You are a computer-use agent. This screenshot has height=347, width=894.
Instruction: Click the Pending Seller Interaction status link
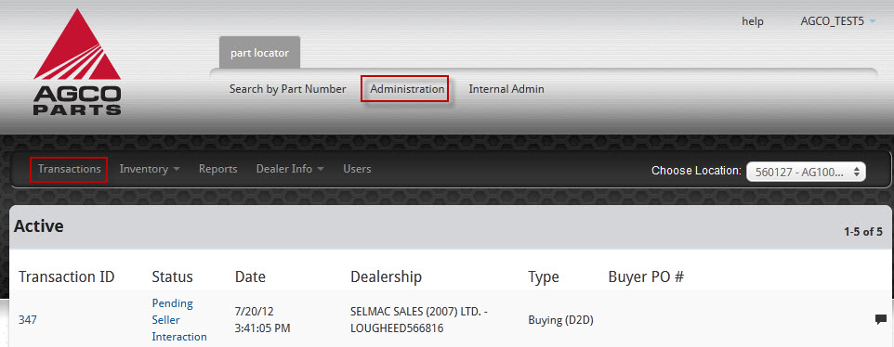[x=179, y=320]
